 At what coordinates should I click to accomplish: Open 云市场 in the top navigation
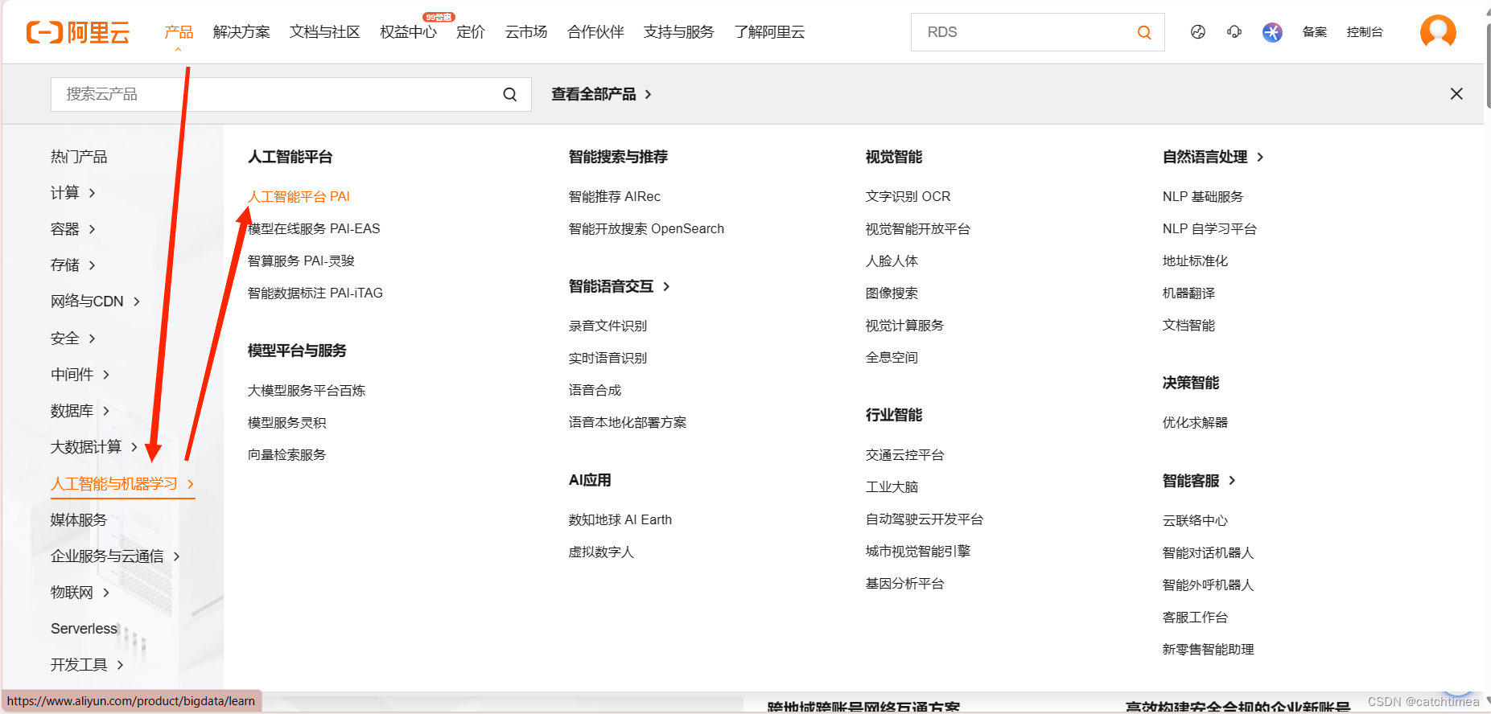[526, 32]
